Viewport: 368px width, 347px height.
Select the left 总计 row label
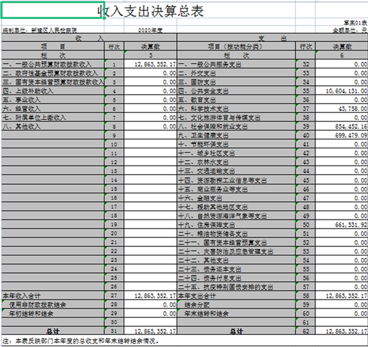pos(53,331)
